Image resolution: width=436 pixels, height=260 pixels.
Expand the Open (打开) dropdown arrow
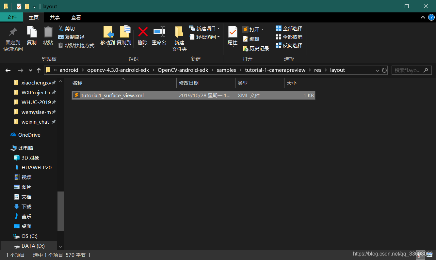(262, 29)
